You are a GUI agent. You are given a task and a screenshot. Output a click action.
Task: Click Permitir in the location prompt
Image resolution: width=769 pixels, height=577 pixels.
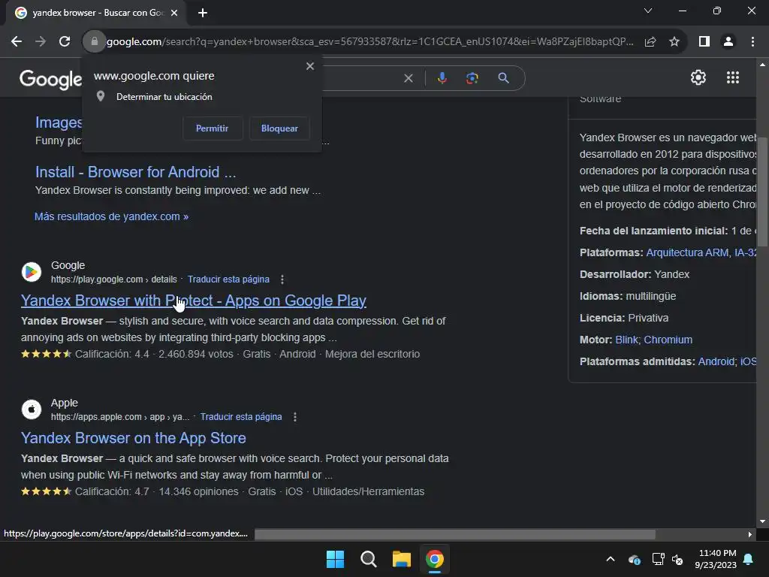[213, 128]
